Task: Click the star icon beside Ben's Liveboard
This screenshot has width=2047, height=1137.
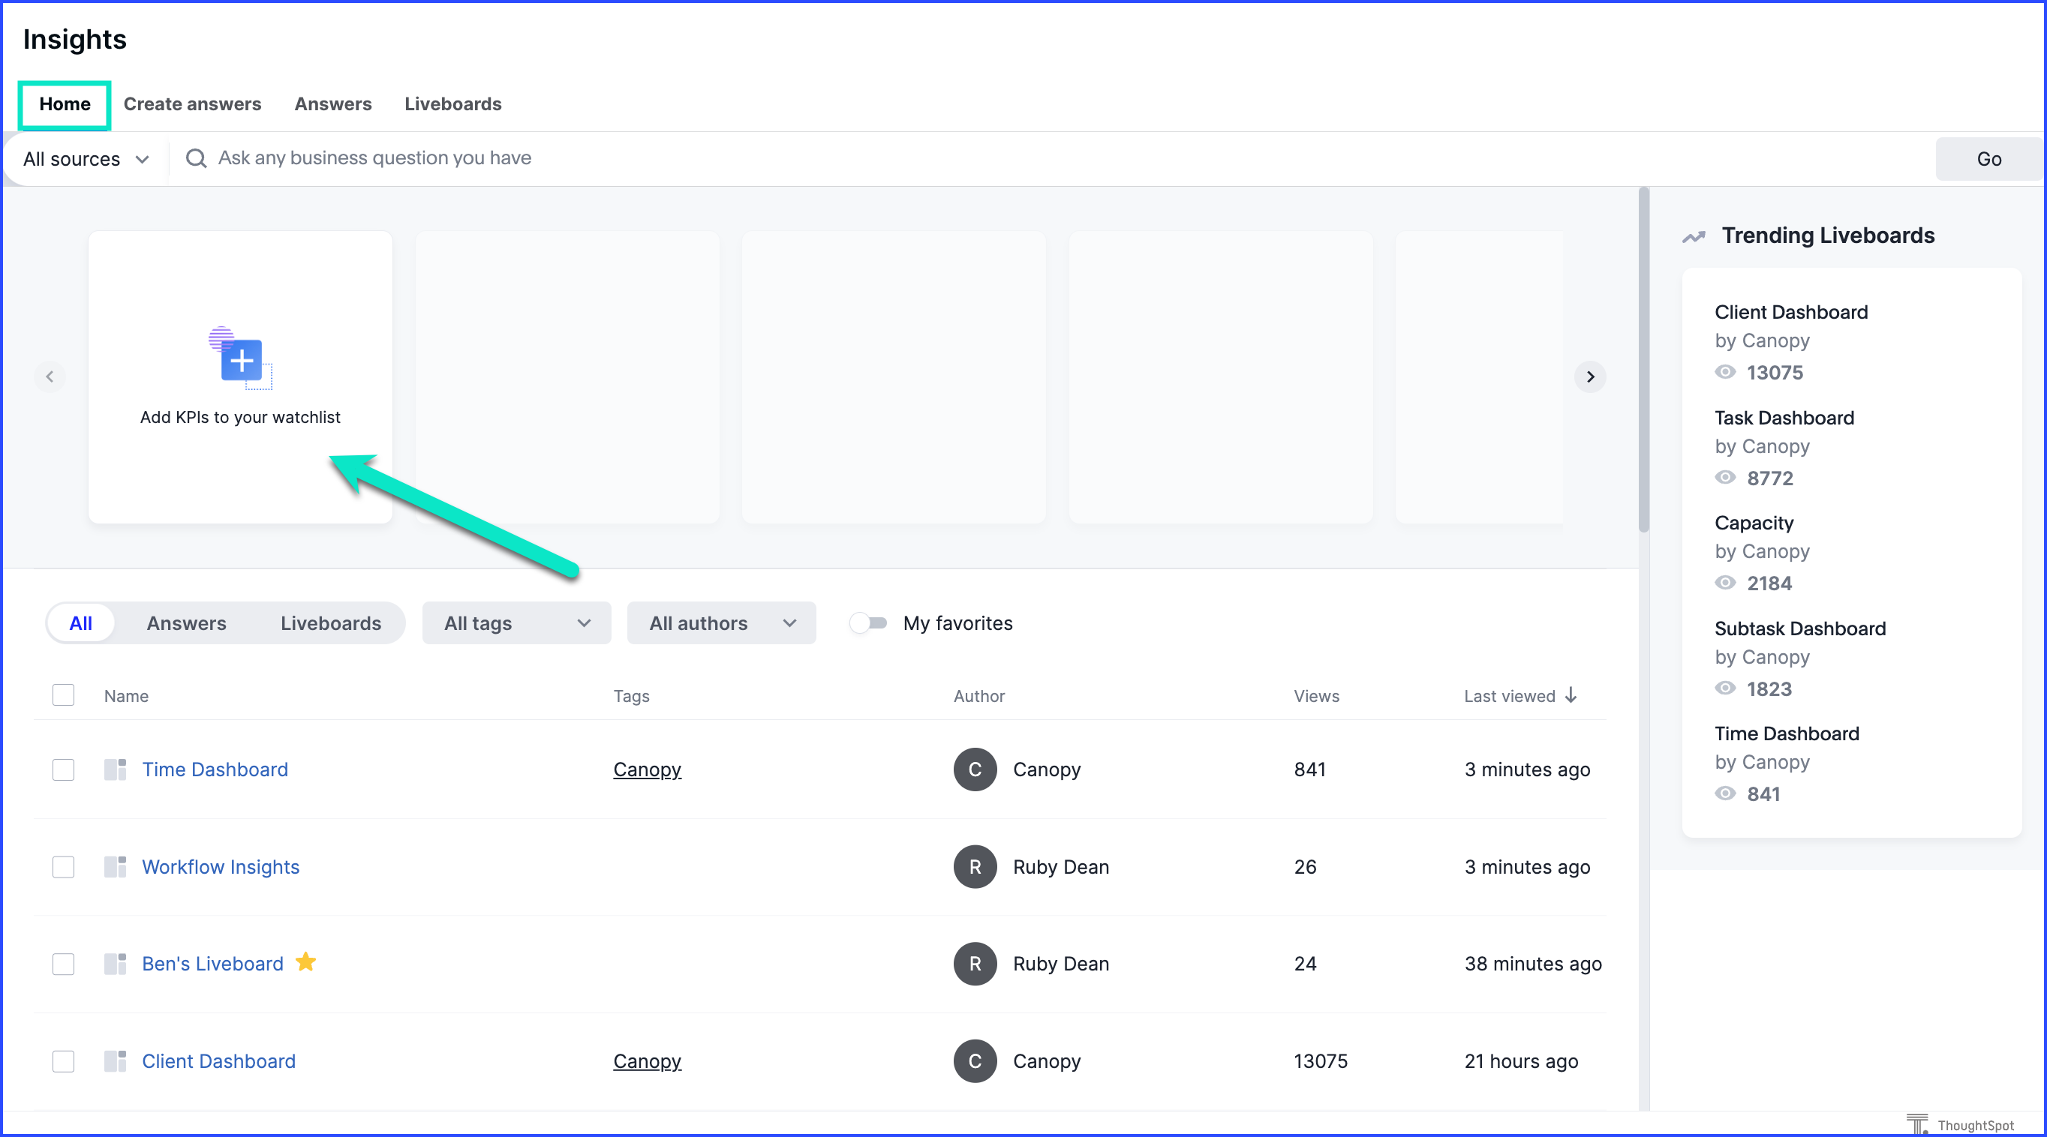Action: [306, 962]
